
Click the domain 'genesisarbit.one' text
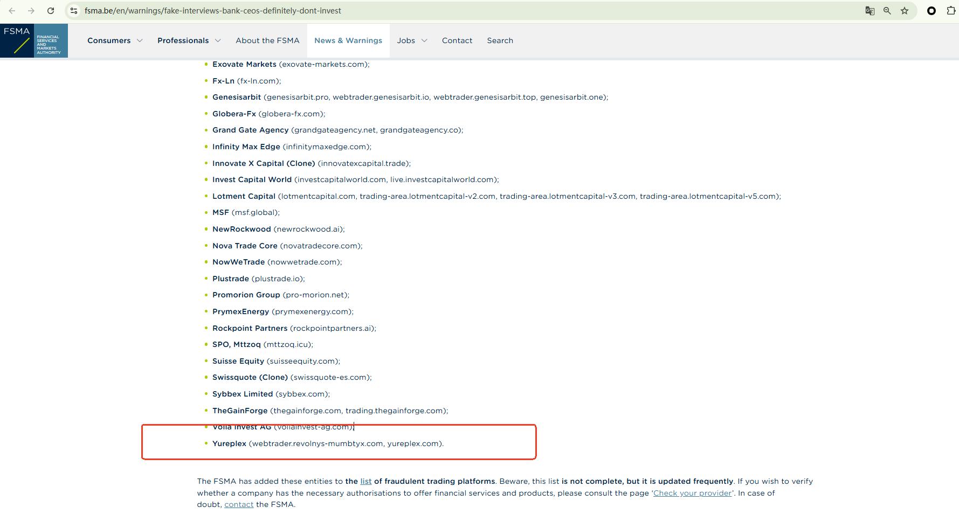point(571,97)
